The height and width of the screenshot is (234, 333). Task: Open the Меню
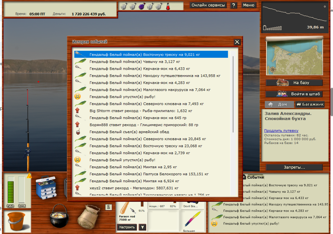(x=249, y=5)
